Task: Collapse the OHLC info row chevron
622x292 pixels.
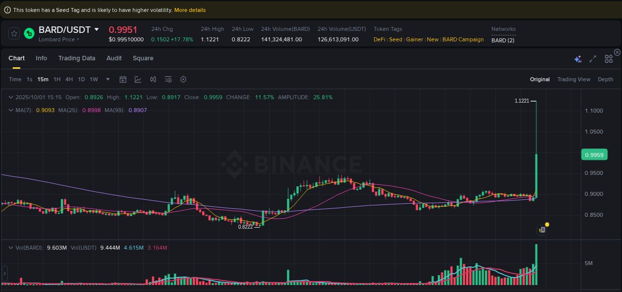Action: tap(11, 97)
